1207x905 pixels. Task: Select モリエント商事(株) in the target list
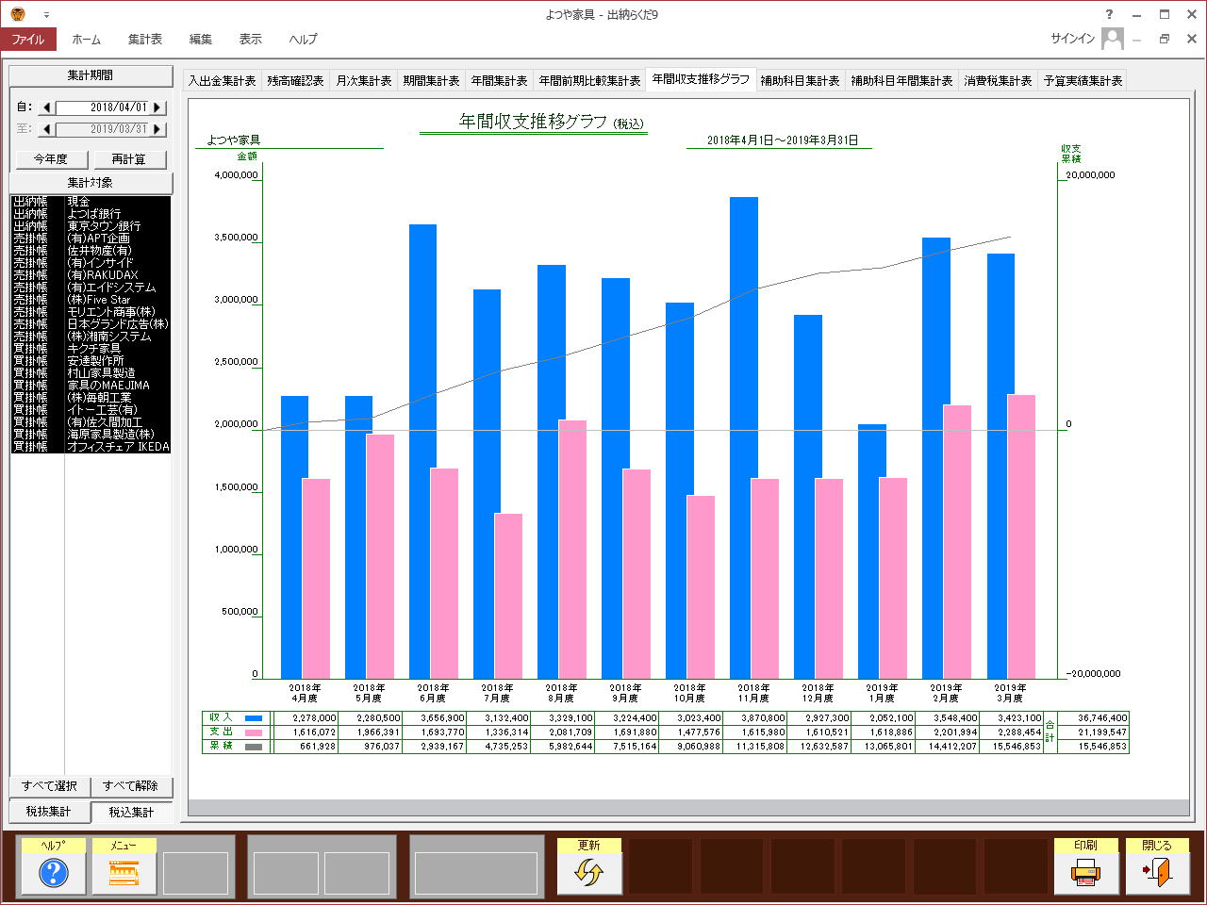point(91,312)
